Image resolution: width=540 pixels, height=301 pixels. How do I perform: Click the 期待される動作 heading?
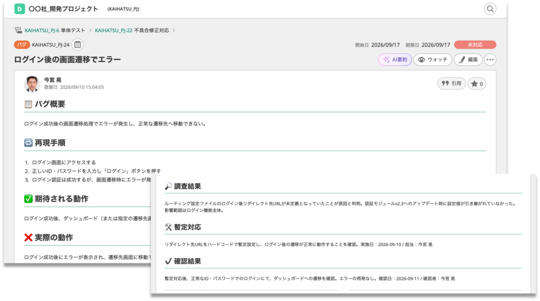61,199
